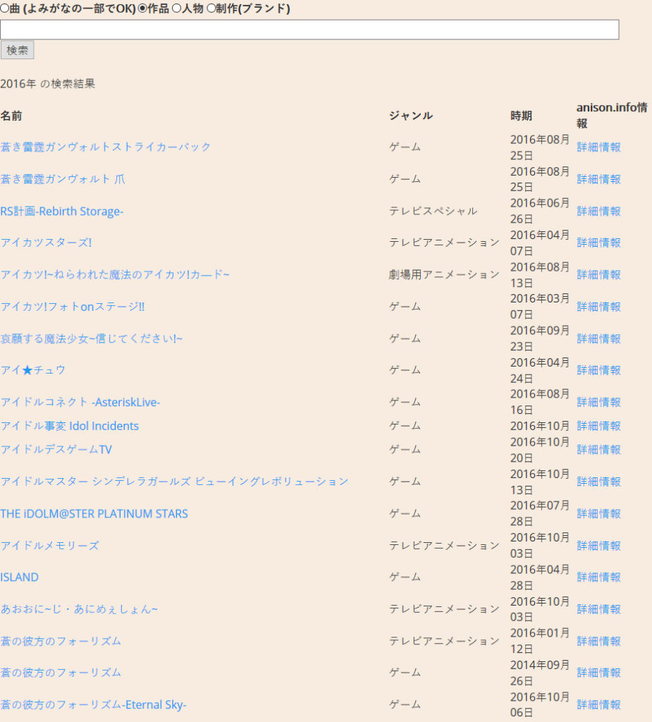Open あおおに~じ・あにめぇしょん~ link
Screen dimensions: 652x722
[79, 608]
